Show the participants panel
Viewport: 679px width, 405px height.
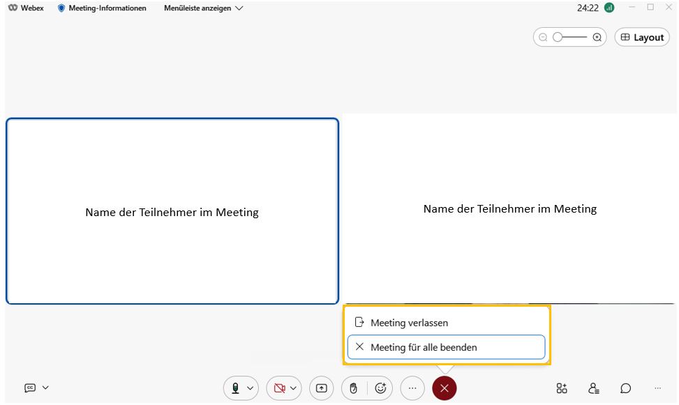tap(593, 388)
